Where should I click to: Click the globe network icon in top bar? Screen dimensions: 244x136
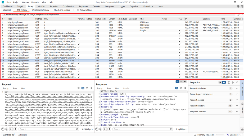238,6
